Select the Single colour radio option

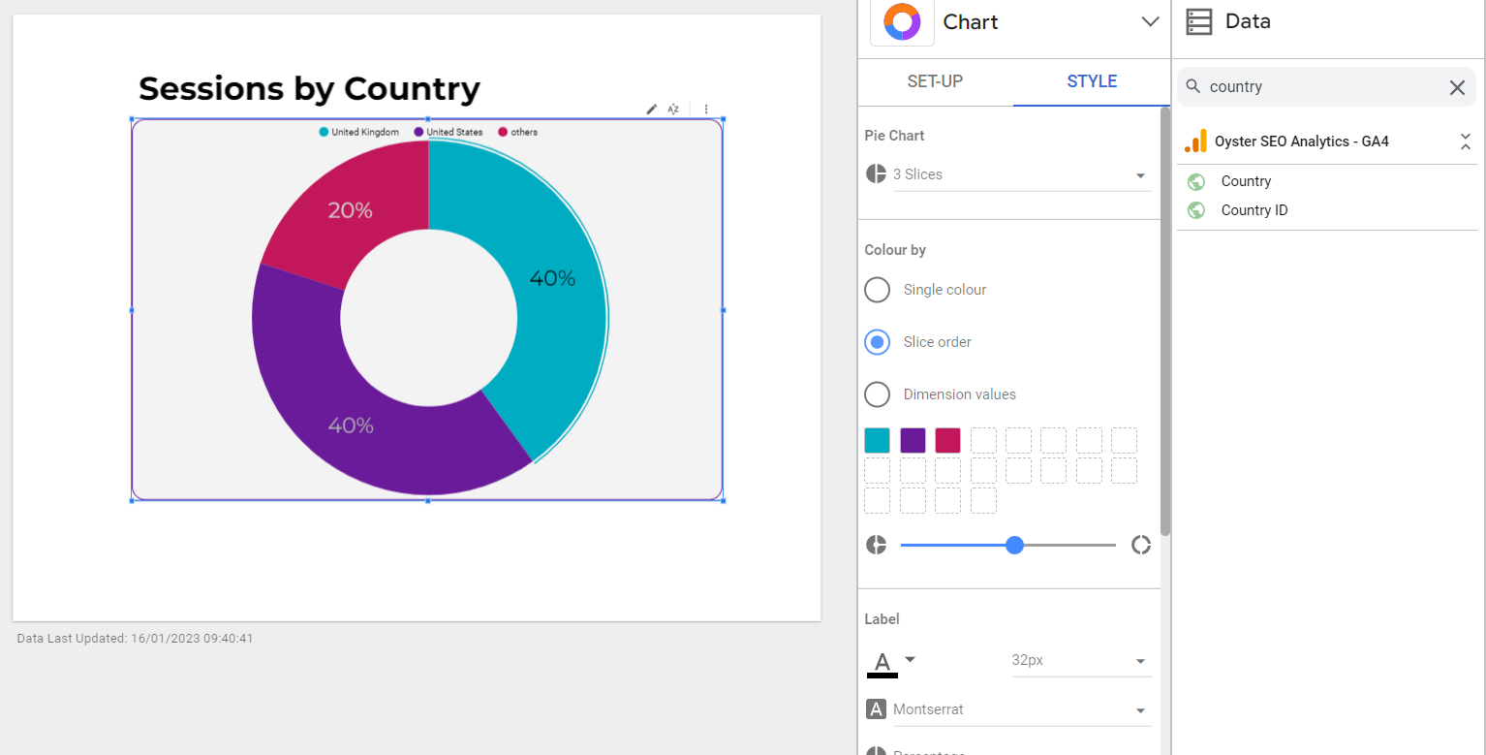[x=877, y=290]
